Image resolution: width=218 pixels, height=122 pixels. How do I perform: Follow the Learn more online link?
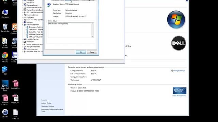click(180, 96)
